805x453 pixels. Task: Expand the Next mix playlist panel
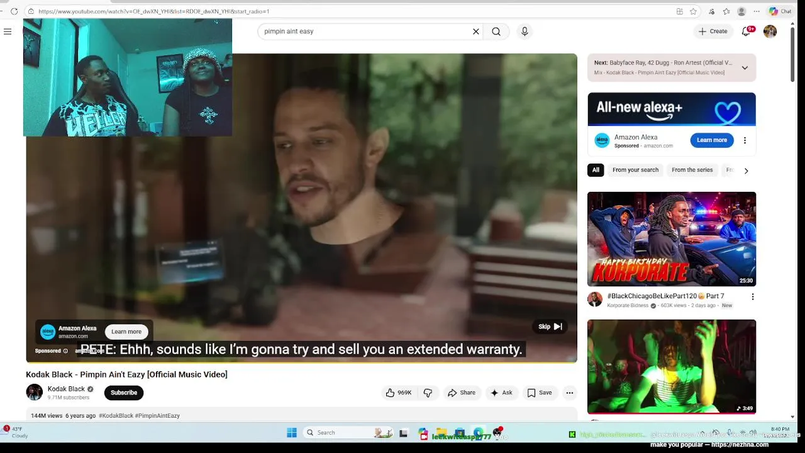(x=745, y=67)
